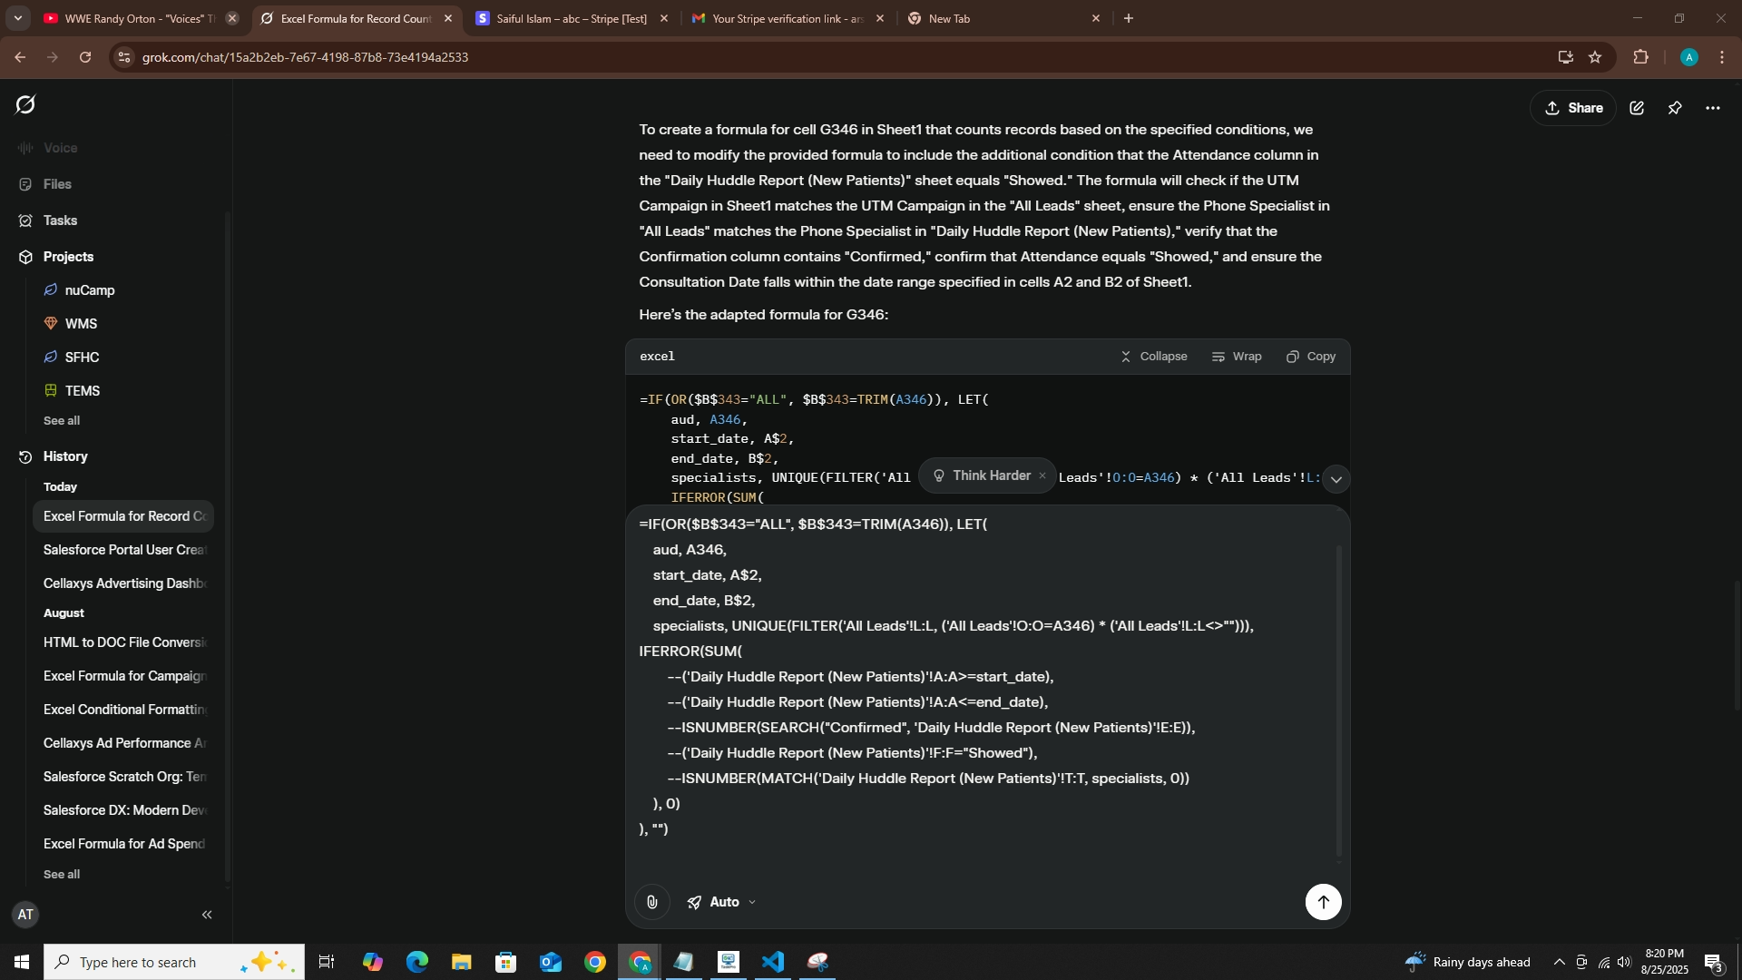Viewport: 1742px width, 980px height.
Task: Open the Tasks item in the sidebar
Action: [x=60, y=220]
